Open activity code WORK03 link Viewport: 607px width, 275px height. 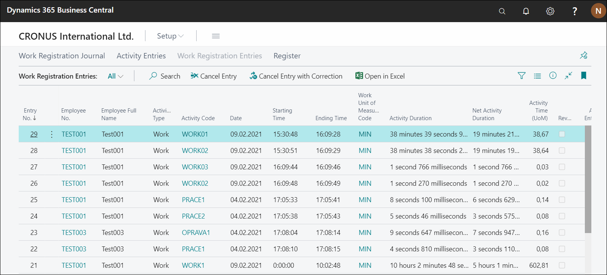[195, 167]
